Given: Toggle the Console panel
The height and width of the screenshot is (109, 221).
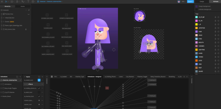Looking at the screenshot, I should pos(192,77).
